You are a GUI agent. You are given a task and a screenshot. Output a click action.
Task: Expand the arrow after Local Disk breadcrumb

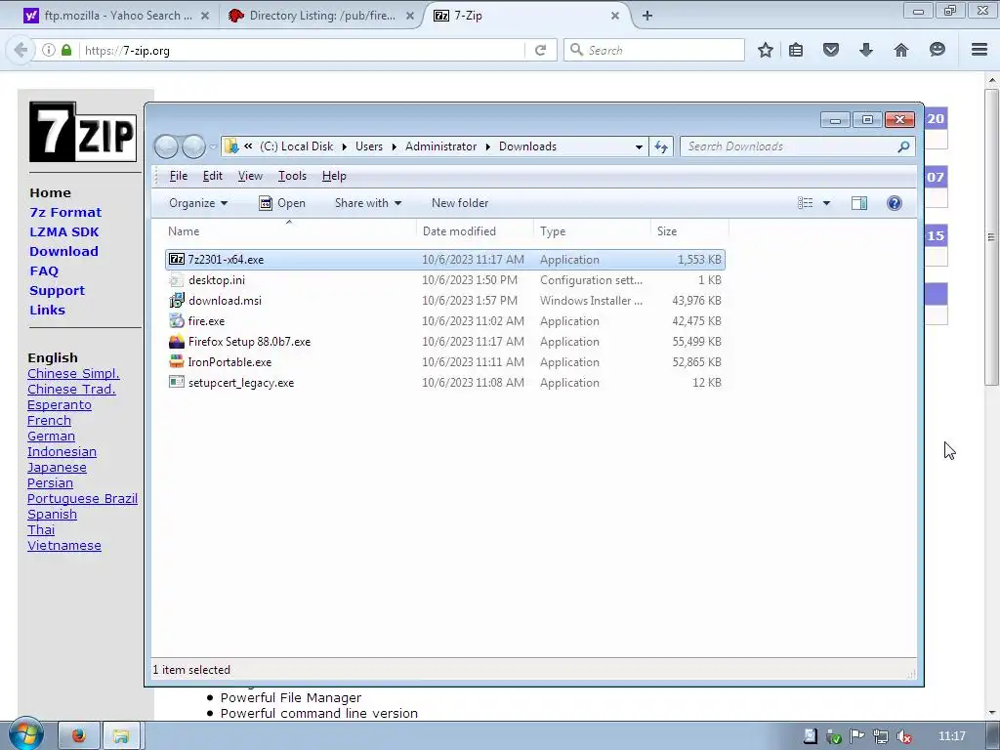345,146
